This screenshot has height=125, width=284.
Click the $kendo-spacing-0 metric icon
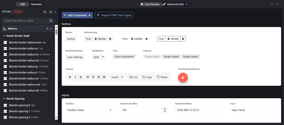tap(5, 105)
